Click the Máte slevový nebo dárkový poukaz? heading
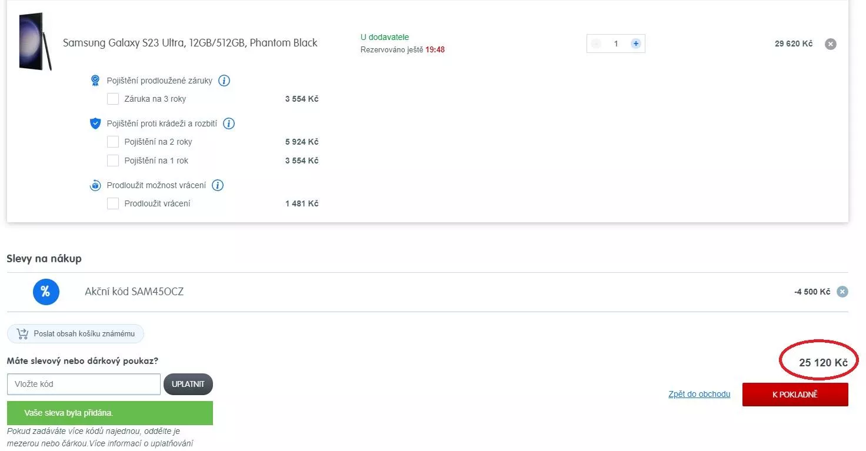The width and height of the screenshot is (866, 451). point(82,360)
